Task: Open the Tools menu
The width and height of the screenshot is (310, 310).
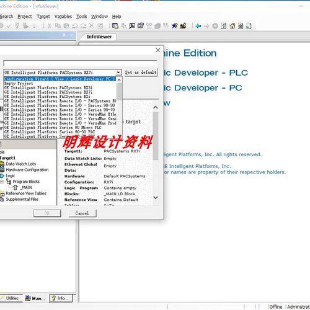Action: point(82,17)
